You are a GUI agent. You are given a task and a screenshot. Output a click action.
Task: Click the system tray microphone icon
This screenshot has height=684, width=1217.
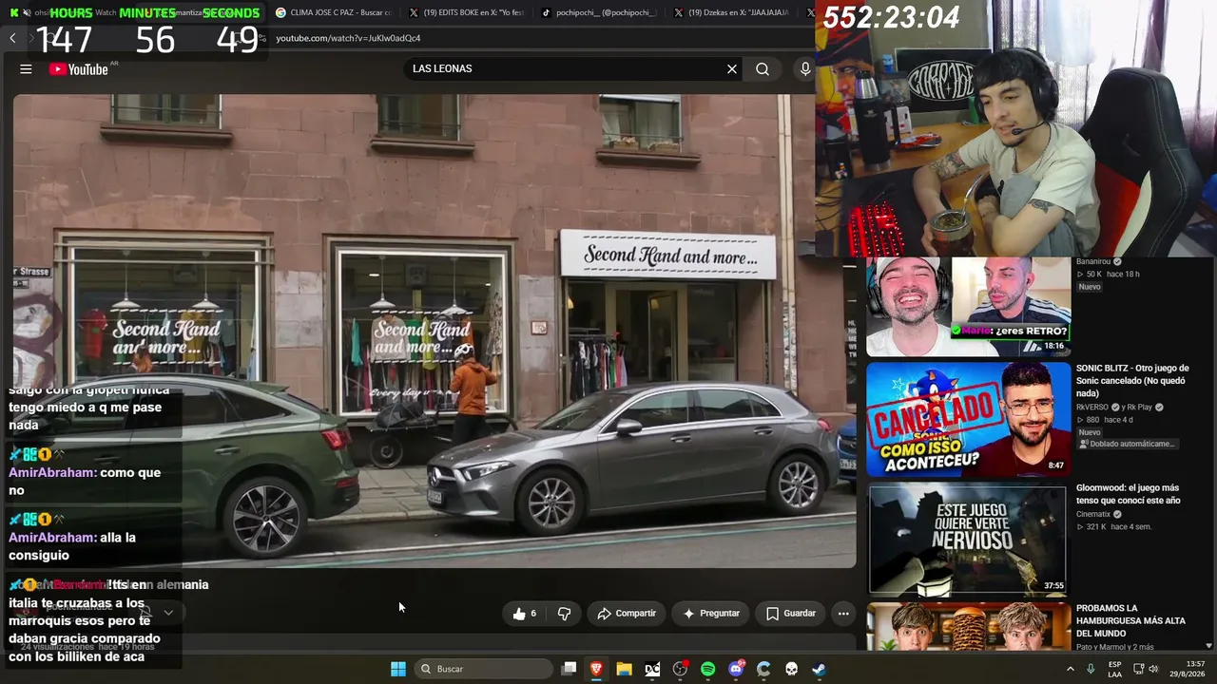(x=1091, y=669)
